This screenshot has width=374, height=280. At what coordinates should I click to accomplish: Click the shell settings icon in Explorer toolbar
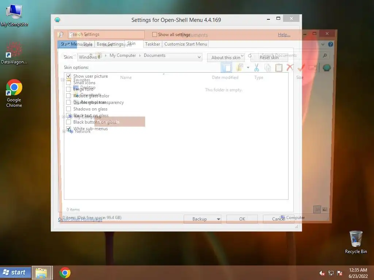point(327,67)
